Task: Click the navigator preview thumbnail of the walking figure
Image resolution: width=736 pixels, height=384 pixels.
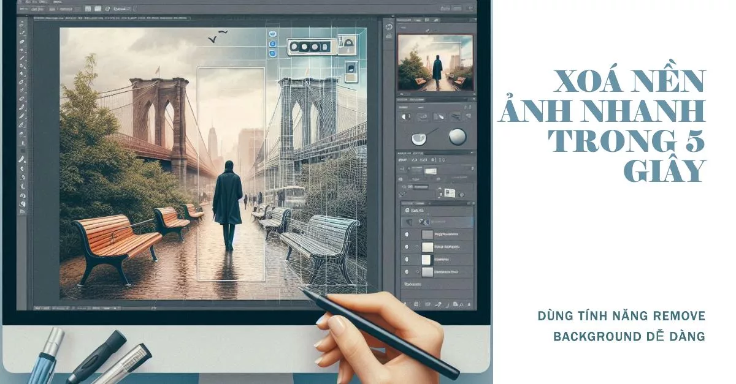Action: coord(435,62)
